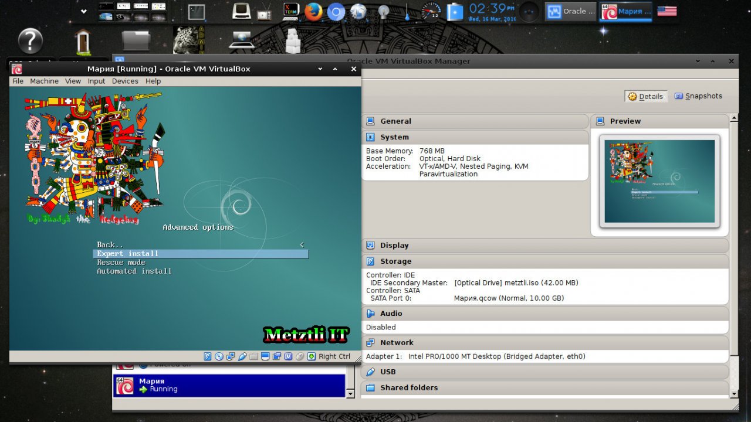
Task: Select Back.. in the boot menu
Action: (110, 245)
